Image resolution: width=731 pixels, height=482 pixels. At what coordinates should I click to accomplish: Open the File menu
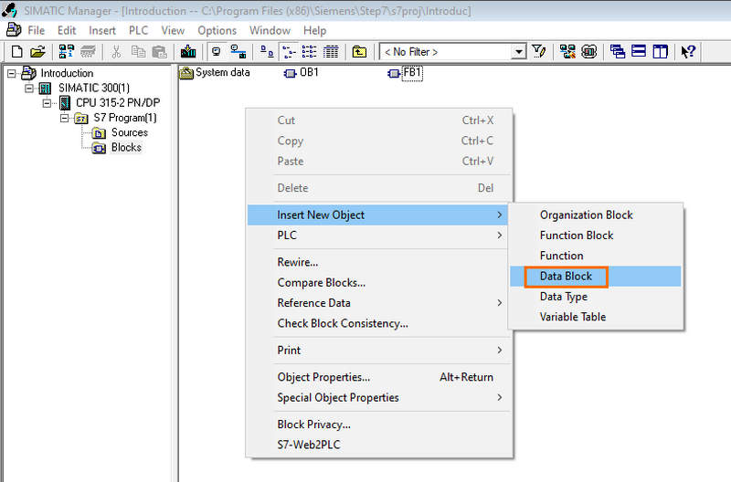(37, 31)
